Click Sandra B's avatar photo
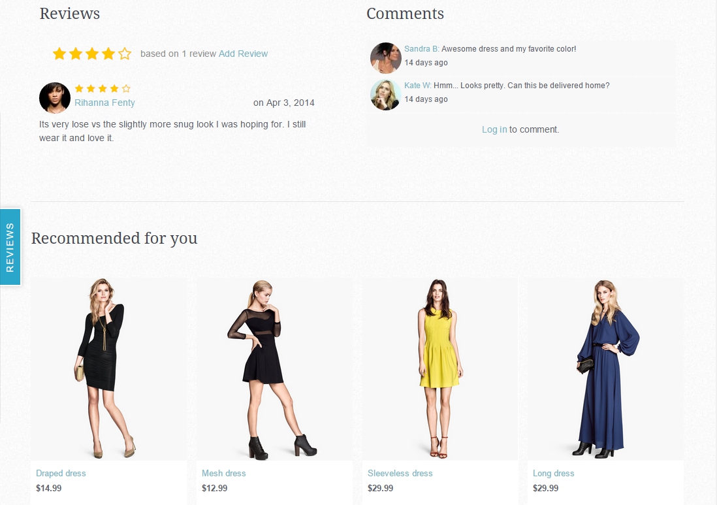 (x=385, y=58)
